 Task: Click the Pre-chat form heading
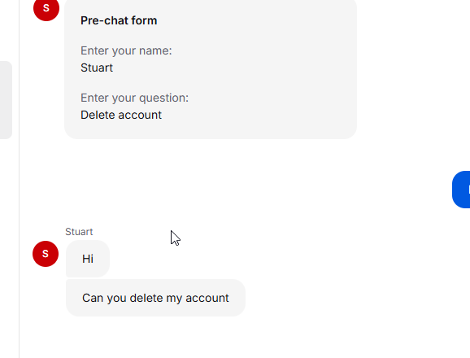119,20
